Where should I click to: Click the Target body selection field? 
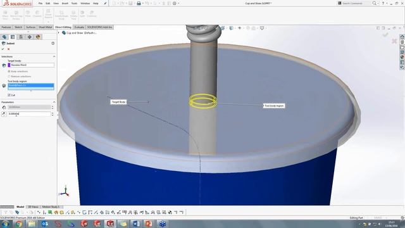[x=31, y=65]
